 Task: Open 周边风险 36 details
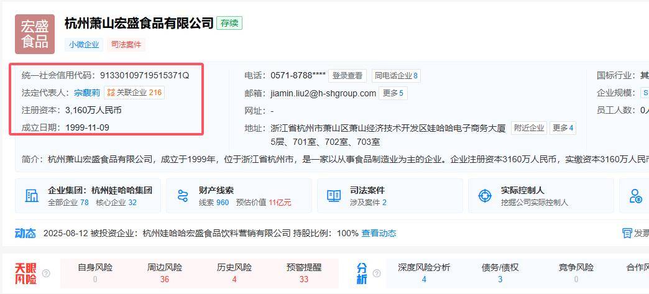pyautogui.click(x=165, y=273)
